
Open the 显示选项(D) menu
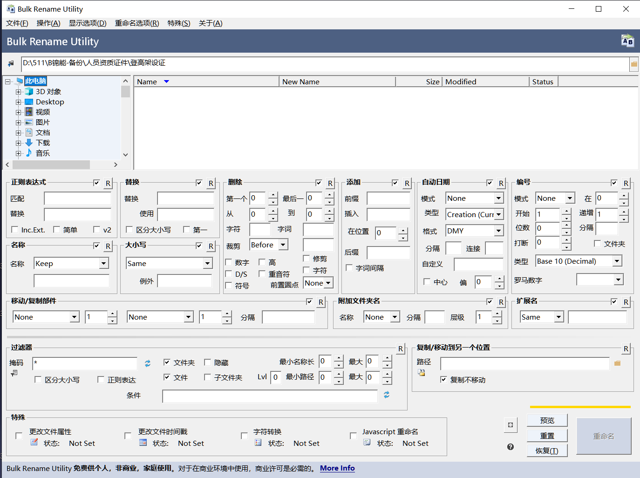pyautogui.click(x=88, y=23)
